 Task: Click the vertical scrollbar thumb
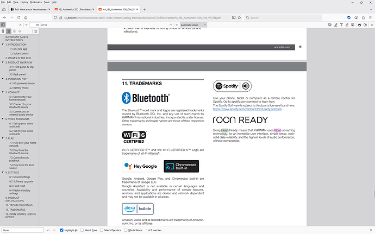[x=374, y=194]
